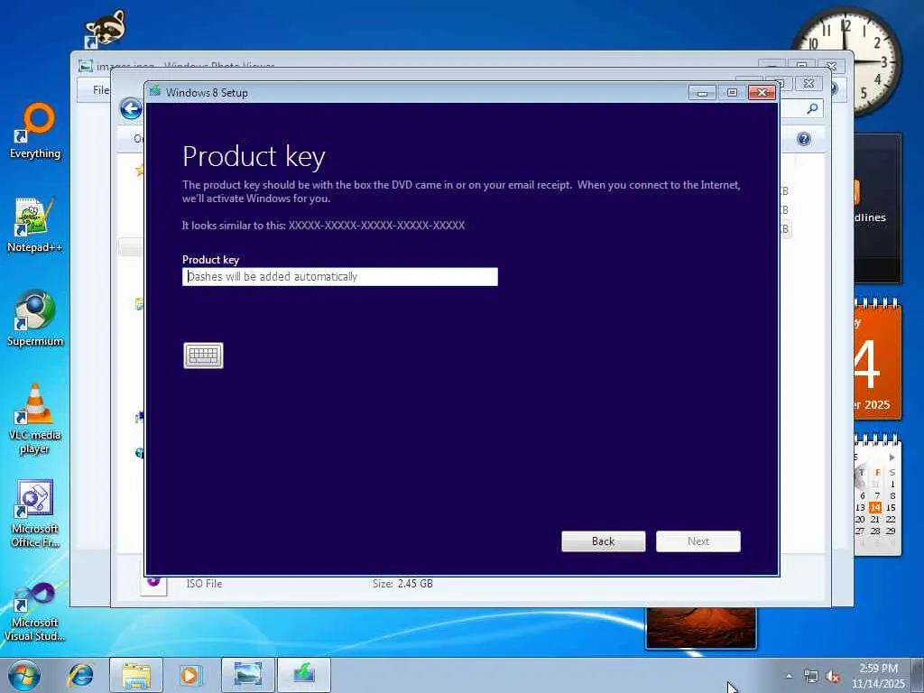Click the Next button in Setup
The width and height of the screenshot is (924, 693).
tap(698, 541)
